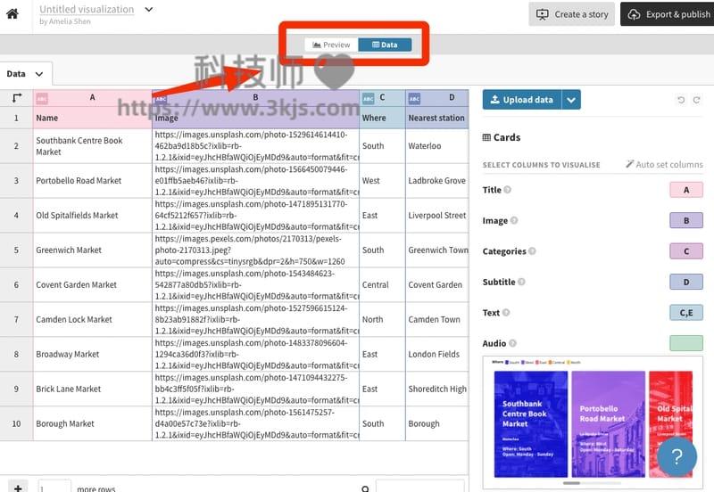Rename the Untitled visualization title
This screenshot has width=714, height=492.
87,9
